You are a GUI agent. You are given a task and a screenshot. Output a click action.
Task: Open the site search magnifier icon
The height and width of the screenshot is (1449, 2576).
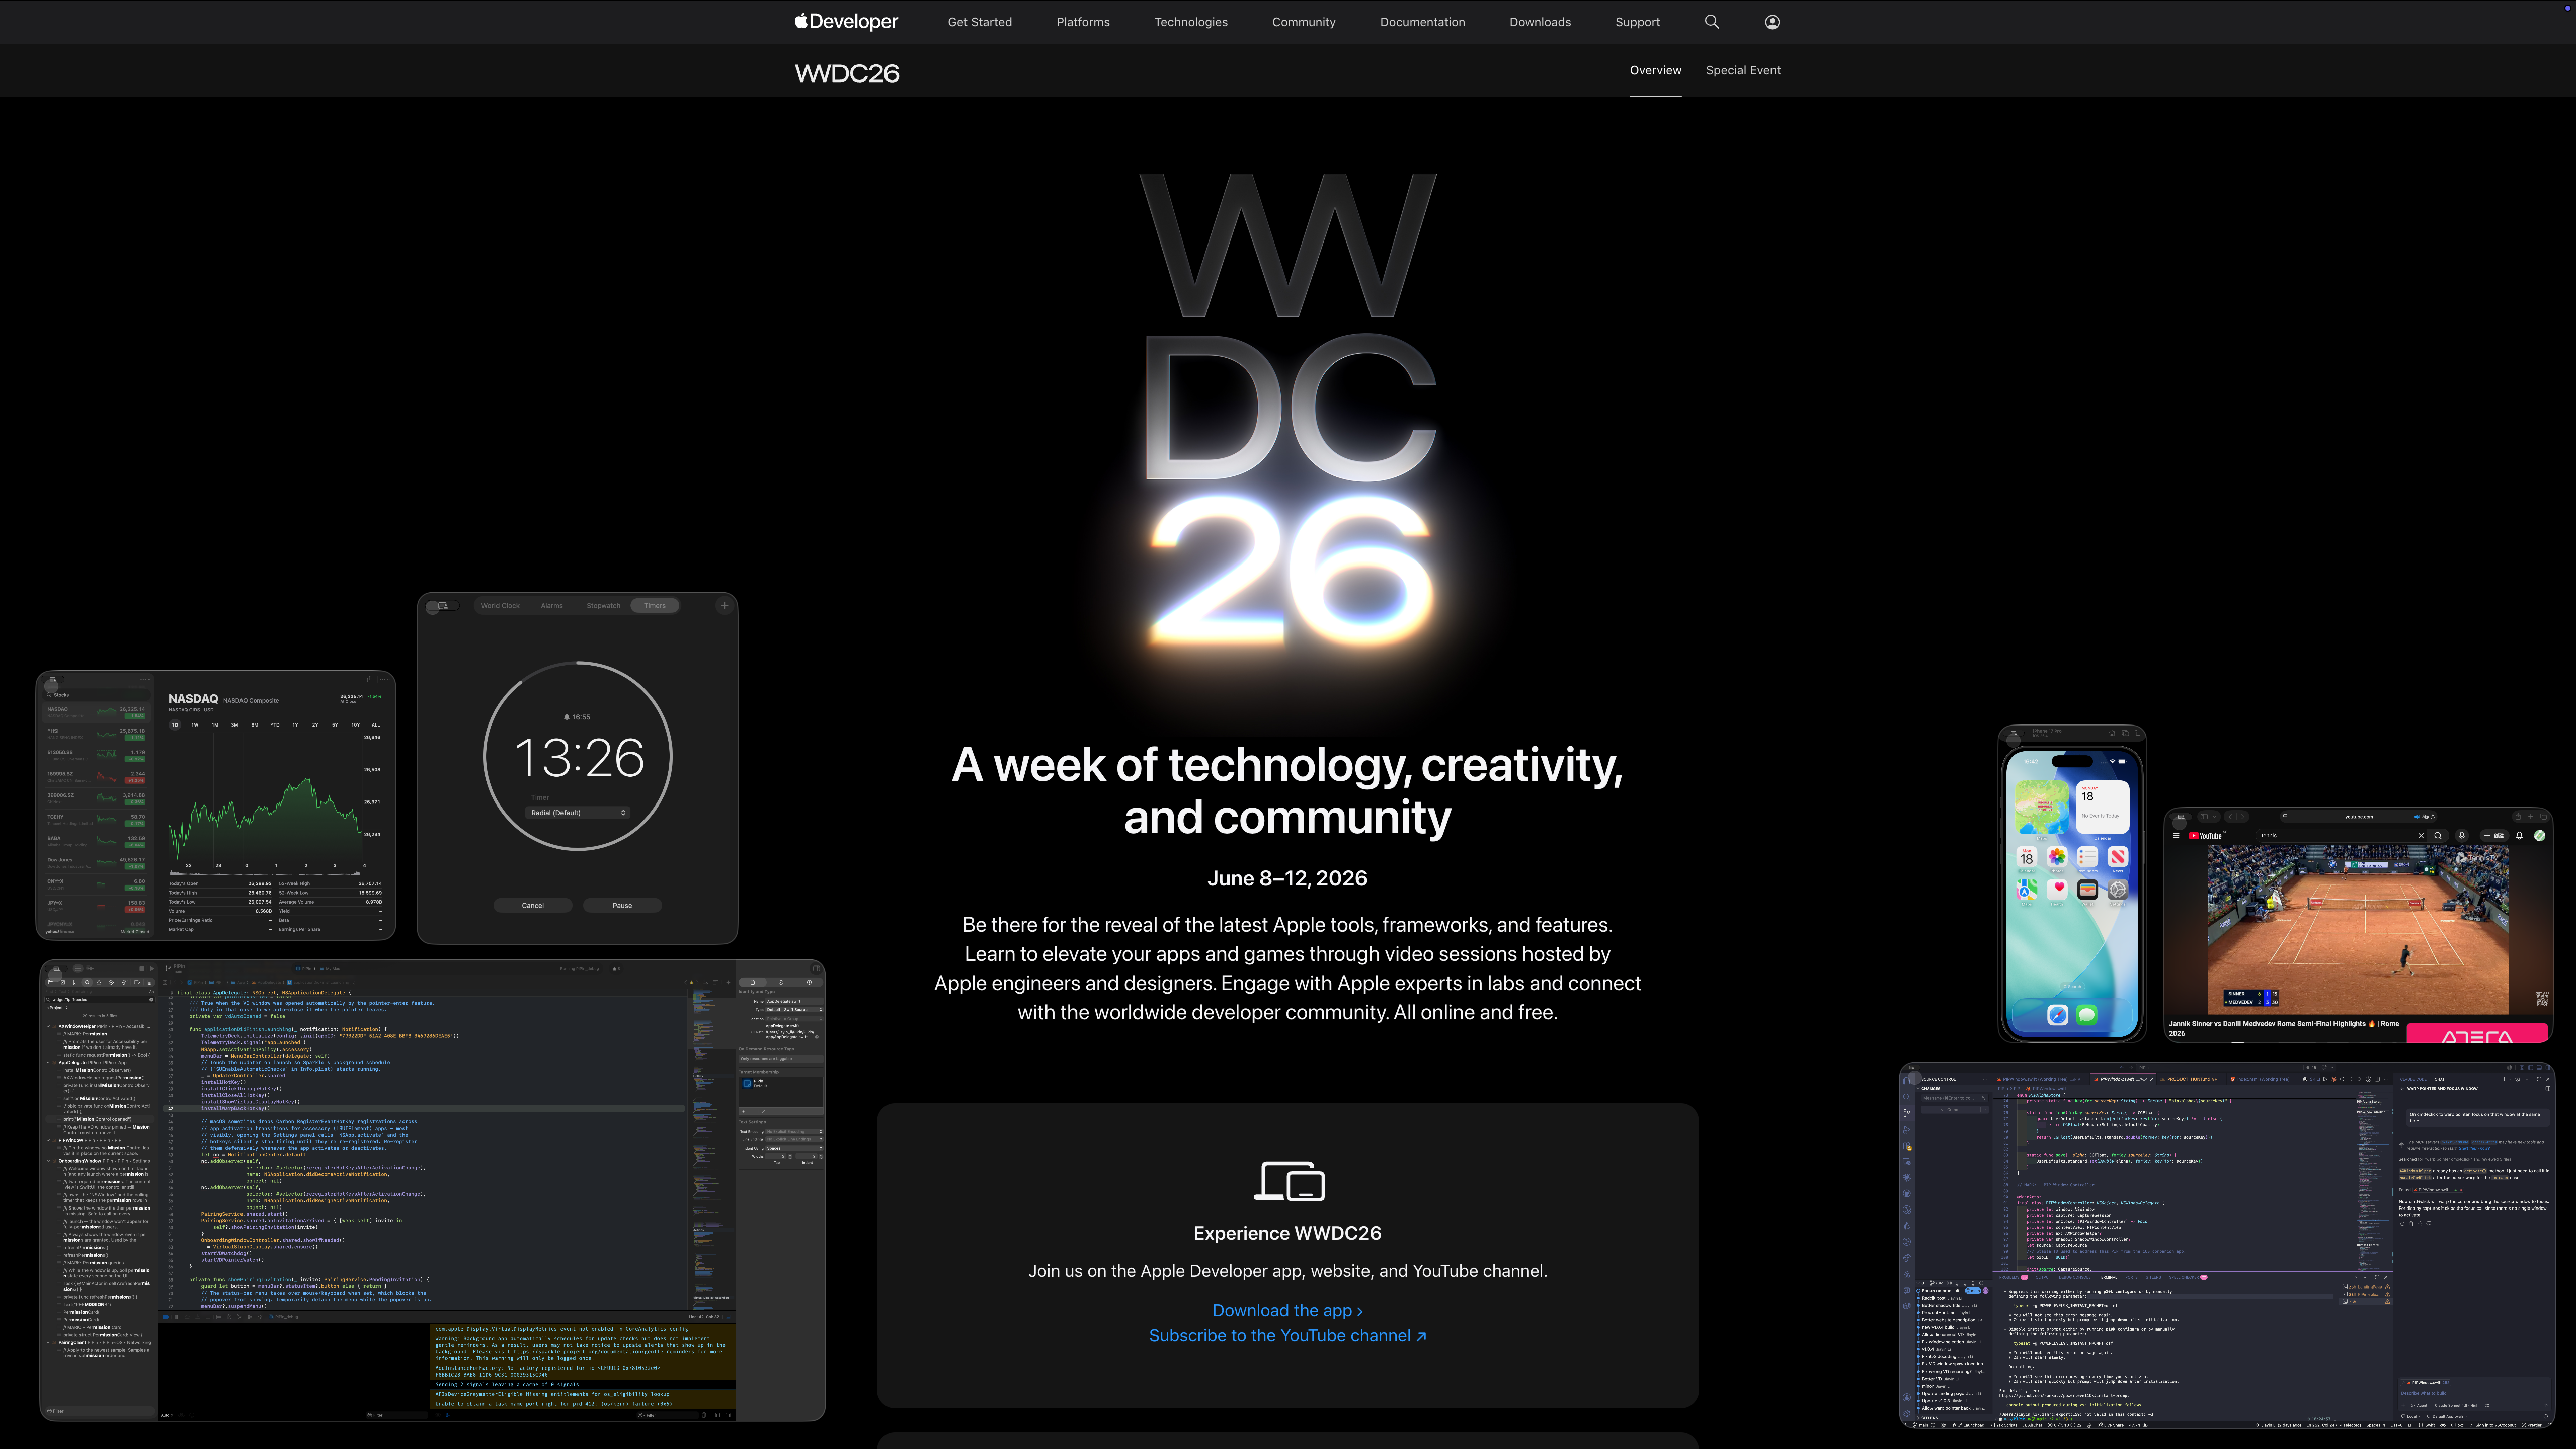tap(1711, 22)
